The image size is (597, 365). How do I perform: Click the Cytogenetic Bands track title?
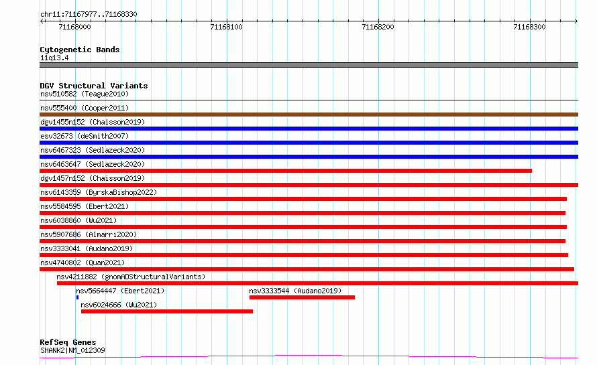(80, 50)
